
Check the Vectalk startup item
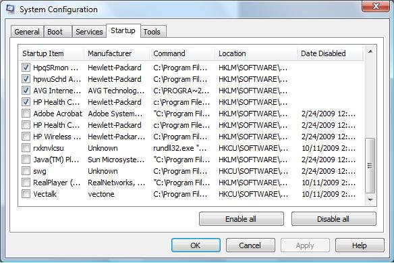click(26, 194)
